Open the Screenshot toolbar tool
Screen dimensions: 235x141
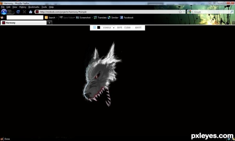(x=83, y=18)
